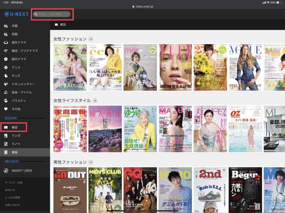Click the 洋画 film icon in the sidebar
This screenshot has width=285, height=213.
pyautogui.click(x=6, y=26)
